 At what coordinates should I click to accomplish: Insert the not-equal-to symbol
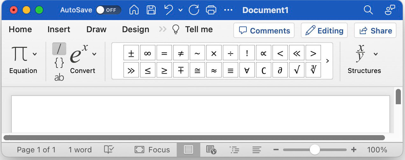point(181,53)
